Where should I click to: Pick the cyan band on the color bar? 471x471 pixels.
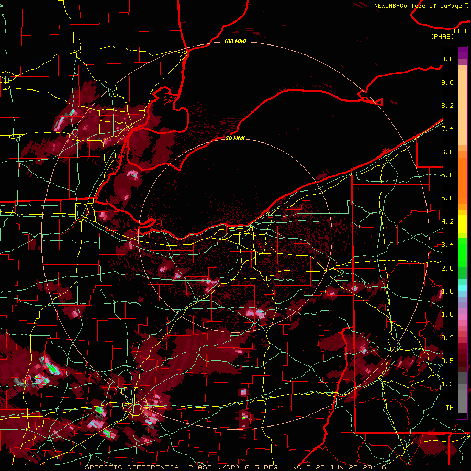pyautogui.click(x=462, y=288)
